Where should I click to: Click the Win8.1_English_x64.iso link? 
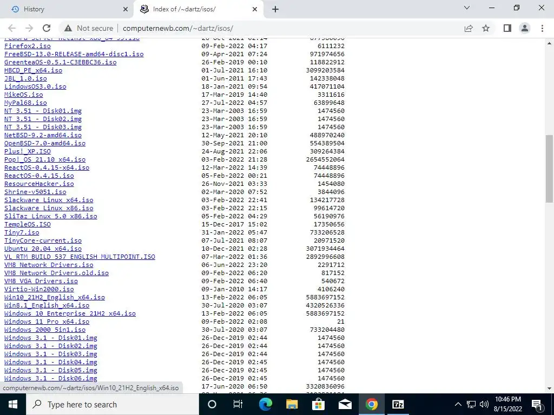pyautogui.click(x=47, y=306)
